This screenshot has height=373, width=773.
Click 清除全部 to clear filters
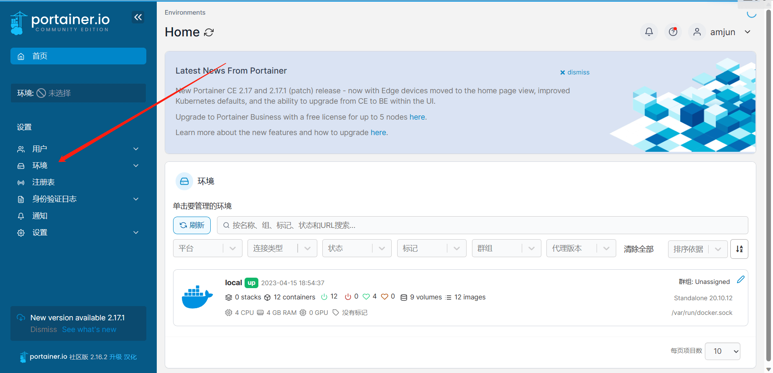pos(638,249)
